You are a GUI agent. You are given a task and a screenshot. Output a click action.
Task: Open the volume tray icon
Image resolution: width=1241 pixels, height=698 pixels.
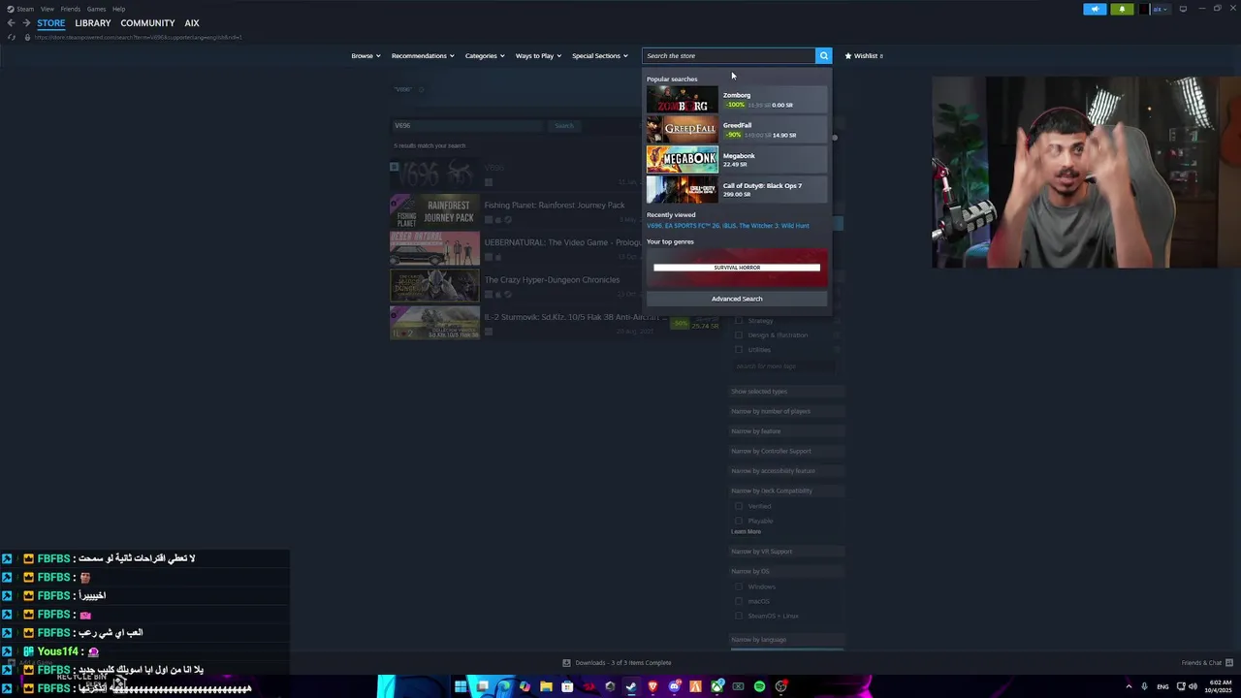(x=1192, y=686)
